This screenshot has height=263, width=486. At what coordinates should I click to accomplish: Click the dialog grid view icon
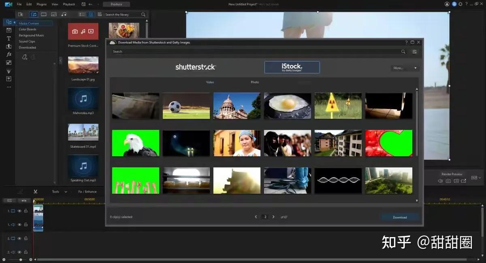pyautogui.click(x=414, y=51)
